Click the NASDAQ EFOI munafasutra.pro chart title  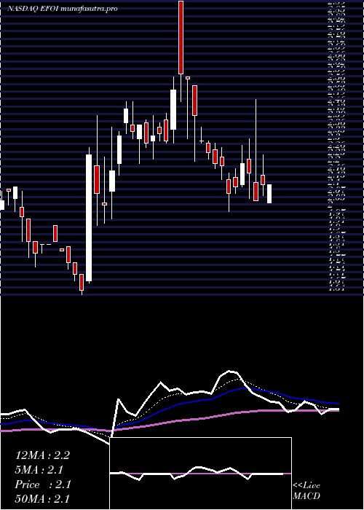pos(62,9)
